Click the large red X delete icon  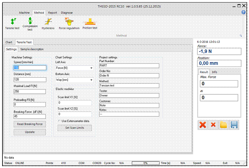click(202, 125)
